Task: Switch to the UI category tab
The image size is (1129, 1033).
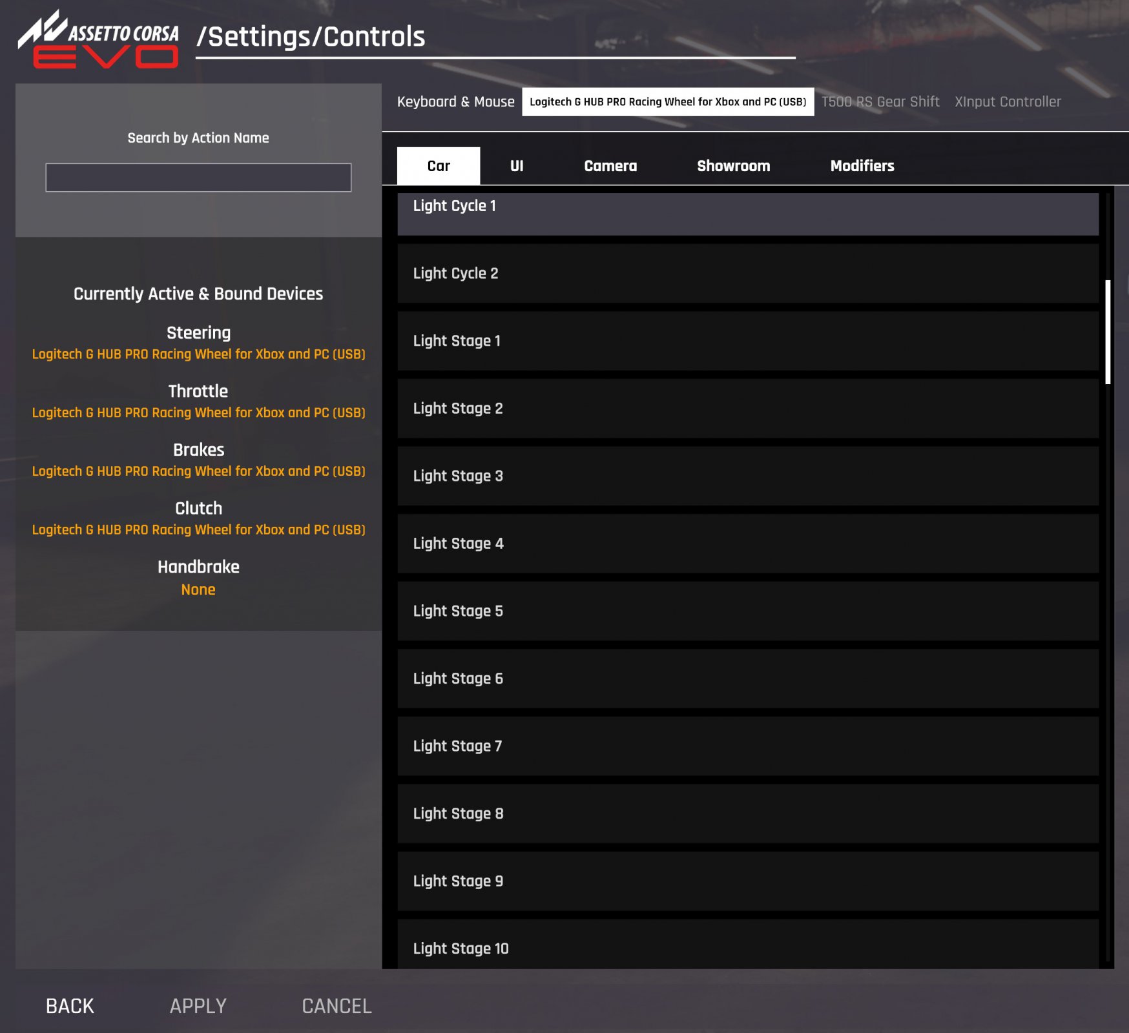Action: pos(517,166)
